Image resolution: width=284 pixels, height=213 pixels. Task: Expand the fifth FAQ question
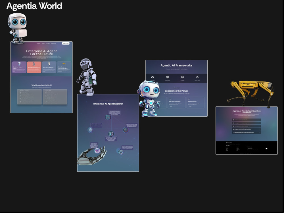coord(247,132)
